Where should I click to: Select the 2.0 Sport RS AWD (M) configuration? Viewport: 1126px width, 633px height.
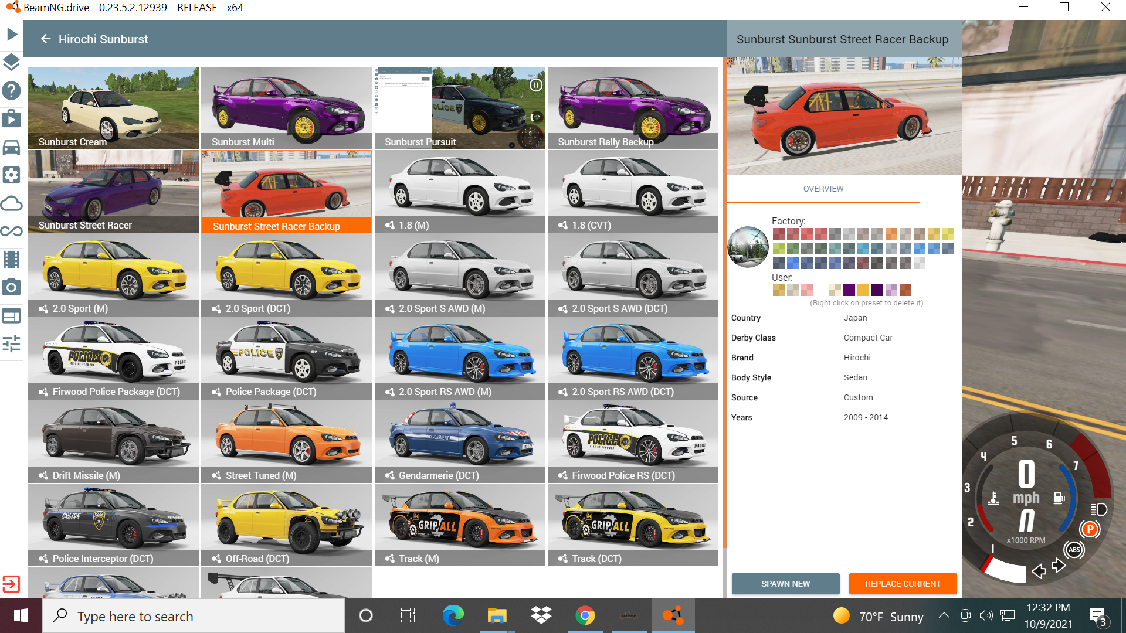[460, 358]
